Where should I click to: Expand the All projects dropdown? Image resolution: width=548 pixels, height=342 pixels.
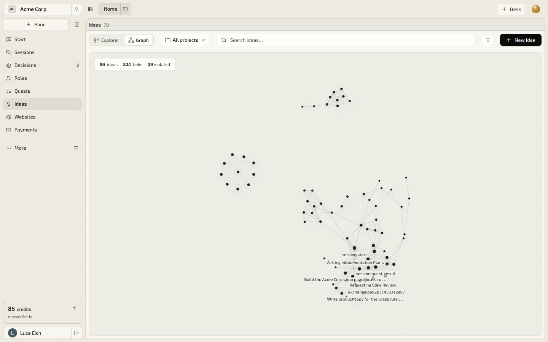[185, 40]
